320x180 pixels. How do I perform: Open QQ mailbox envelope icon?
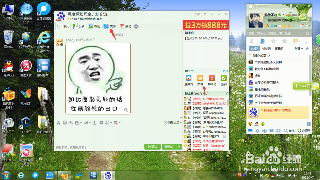point(280,26)
